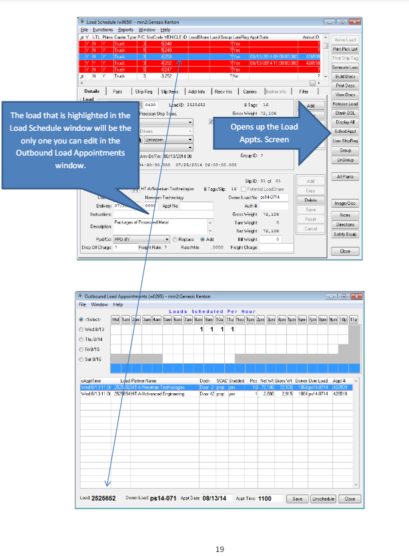The height and width of the screenshot is (556, 409).
Task: Click the Build Docs button
Action: [345, 77]
